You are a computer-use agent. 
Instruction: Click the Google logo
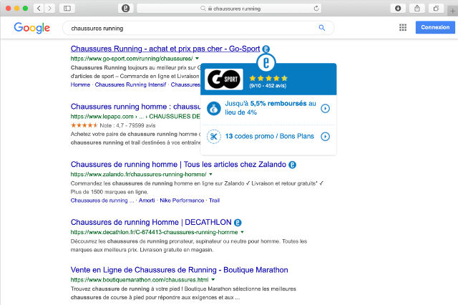(x=31, y=28)
